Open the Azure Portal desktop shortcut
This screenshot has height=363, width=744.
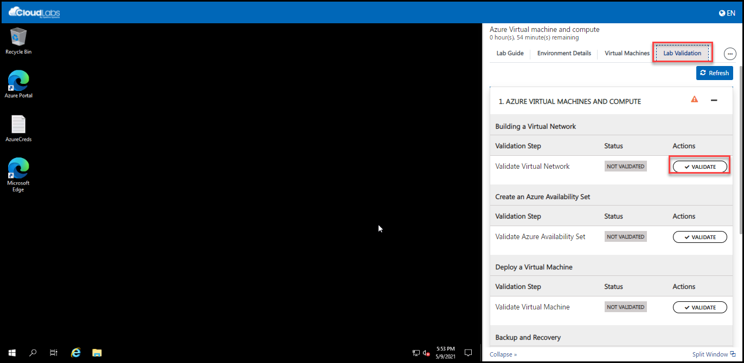click(x=18, y=84)
